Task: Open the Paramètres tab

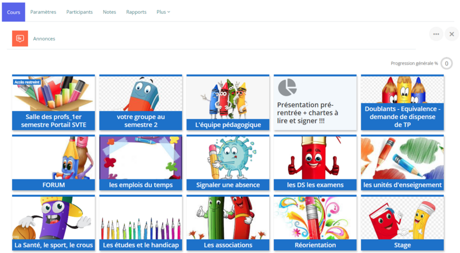Action: click(x=43, y=12)
